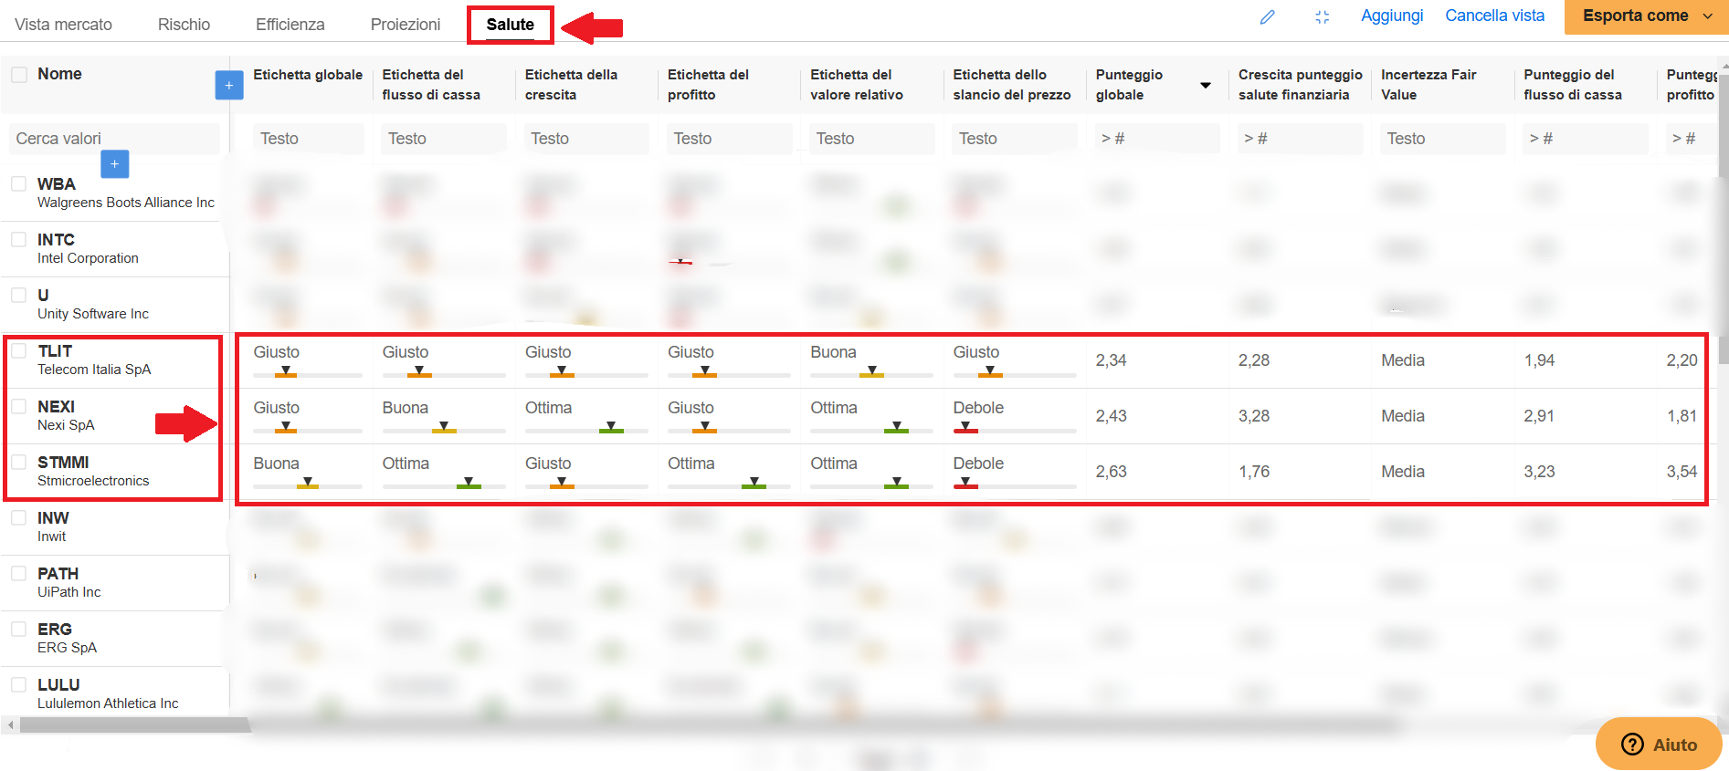Click the Etichetta dello slancio del prezzo filter
This screenshot has height=771, width=1729.
click(1014, 139)
